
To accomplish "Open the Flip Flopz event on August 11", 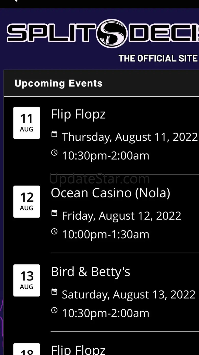I will pyautogui.click(x=78, y=114).
